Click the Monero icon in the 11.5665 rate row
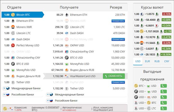The image size is (174, 112). (142, 43)
